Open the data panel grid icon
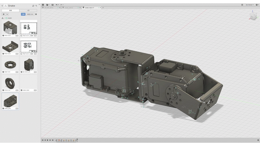The width and height of the screenshot is (260, 146). (43, 5)
